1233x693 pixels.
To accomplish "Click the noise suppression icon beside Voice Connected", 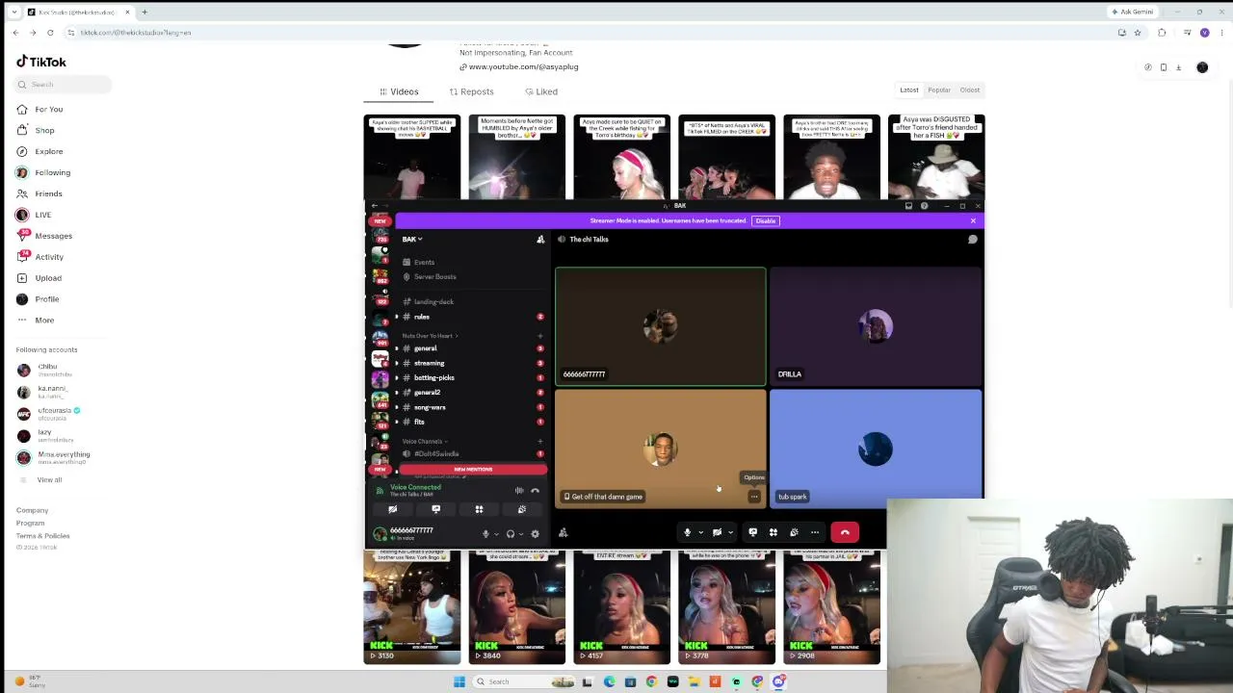I will click(519, 490).
